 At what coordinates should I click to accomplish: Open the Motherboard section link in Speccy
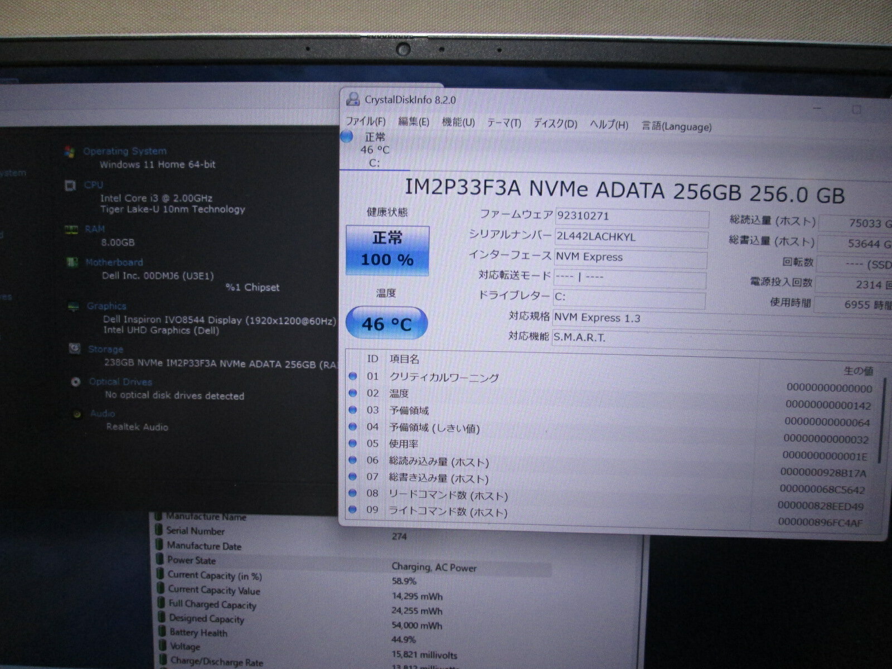click(114, 262)
